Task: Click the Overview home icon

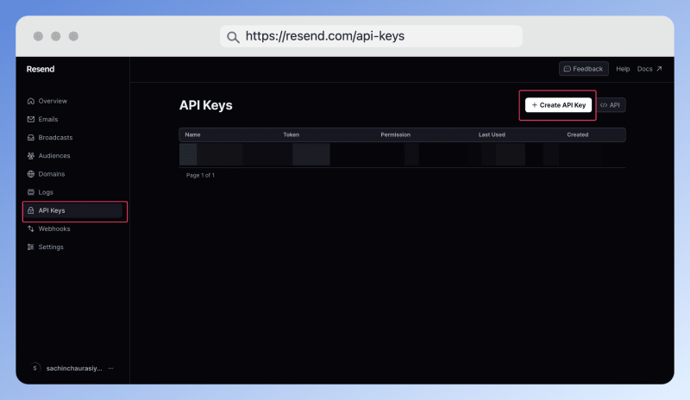Action: (x=31, y=101)
